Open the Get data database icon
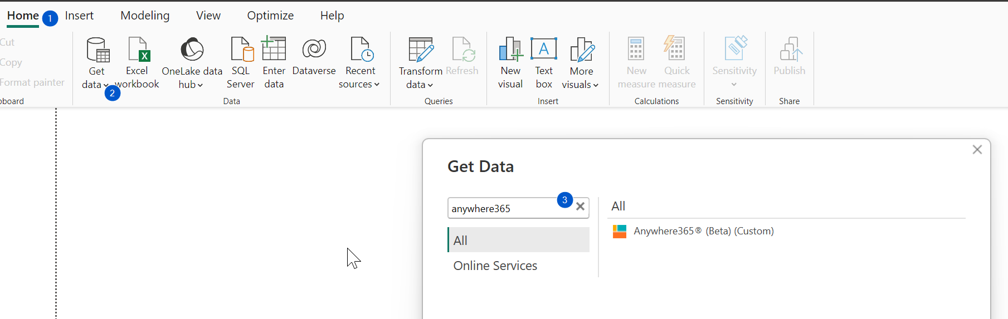1008x319 pixels. (98, 50)
